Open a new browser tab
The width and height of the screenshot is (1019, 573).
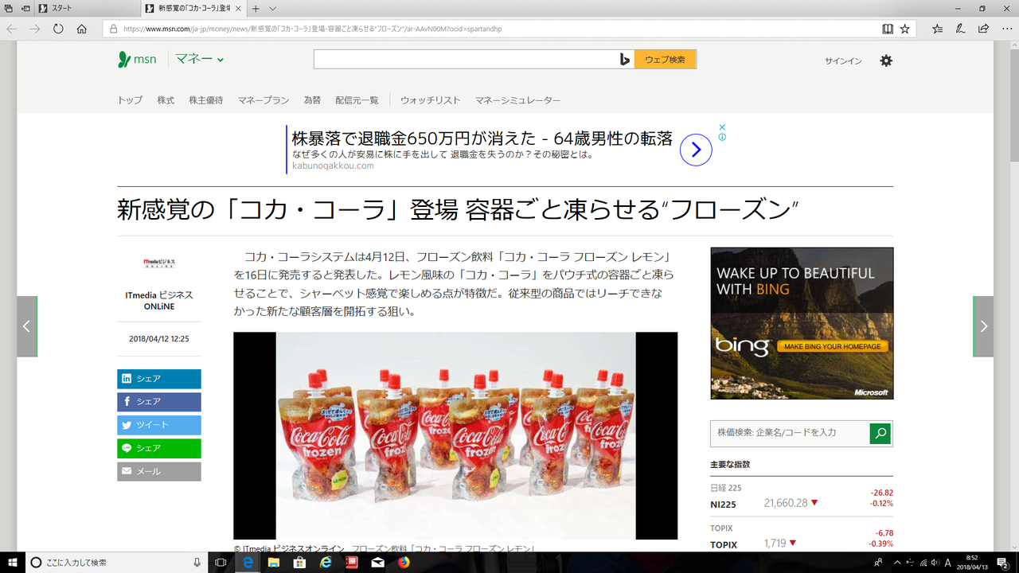point(256,8)
